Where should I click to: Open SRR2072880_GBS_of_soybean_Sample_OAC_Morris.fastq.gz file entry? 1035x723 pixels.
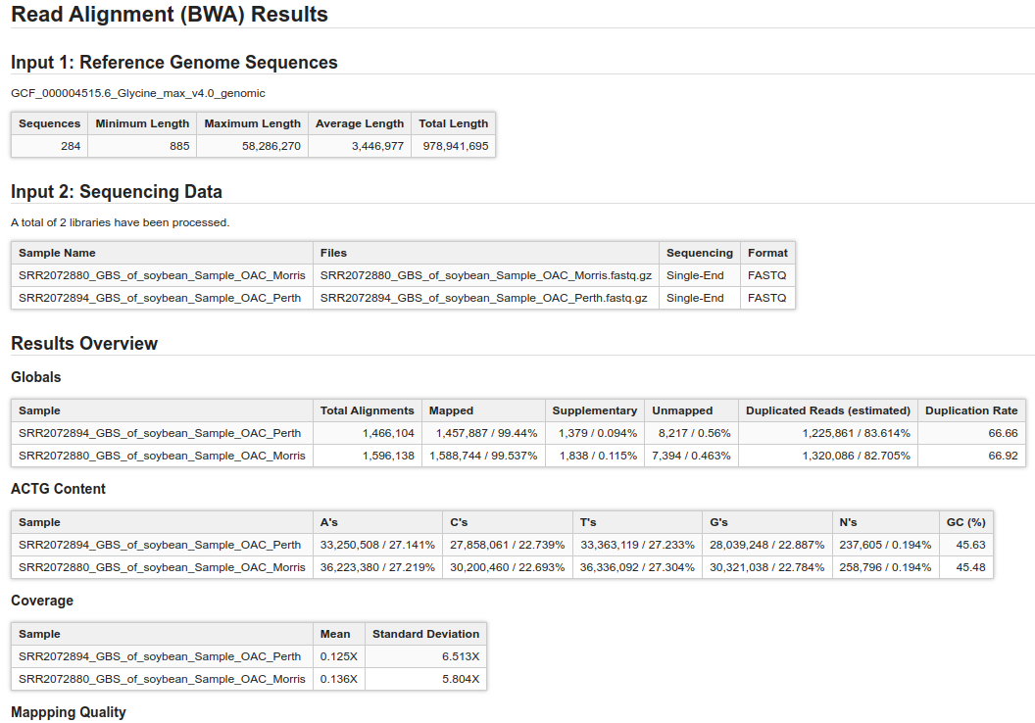pyautogui.click(x=485, y=275)
